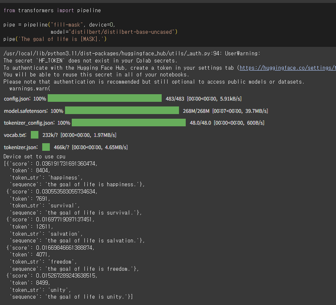Click the 'tokenizer.json:' label
Image resolution: width=336 pixels, height=305 pixels.
(21, 147)
